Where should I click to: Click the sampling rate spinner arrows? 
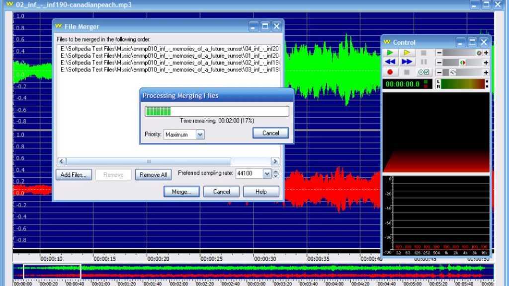pos(276,174)
